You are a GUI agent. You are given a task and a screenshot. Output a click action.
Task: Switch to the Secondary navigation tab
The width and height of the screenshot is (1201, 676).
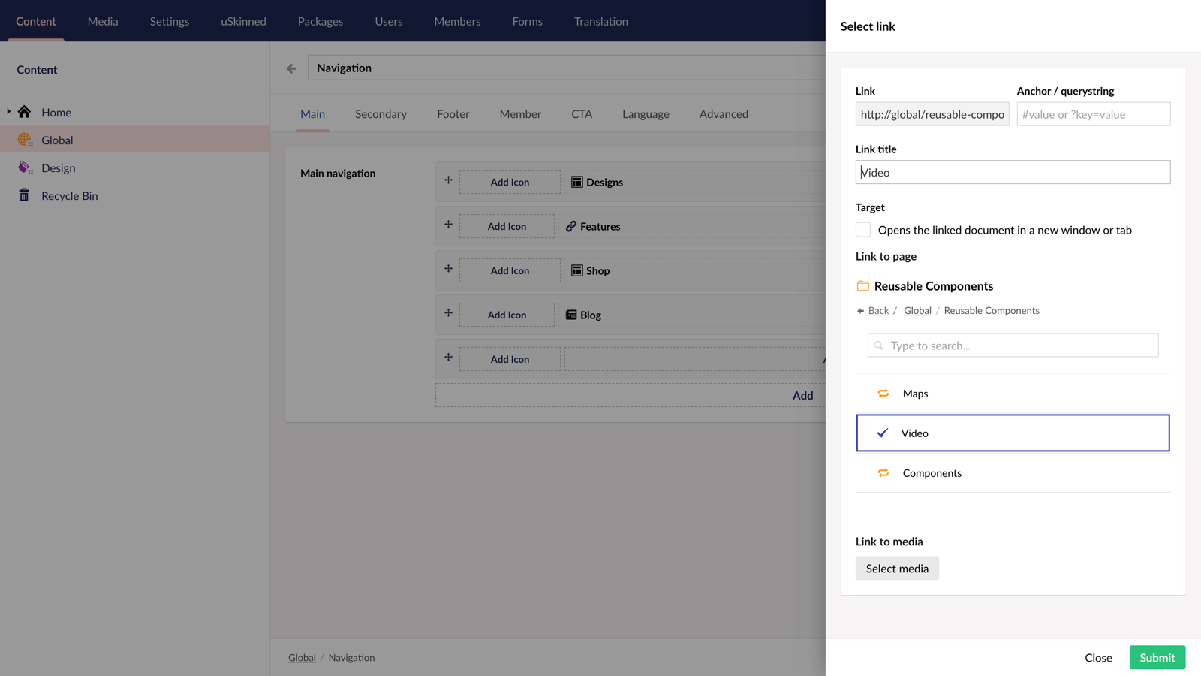click(381, 113)
